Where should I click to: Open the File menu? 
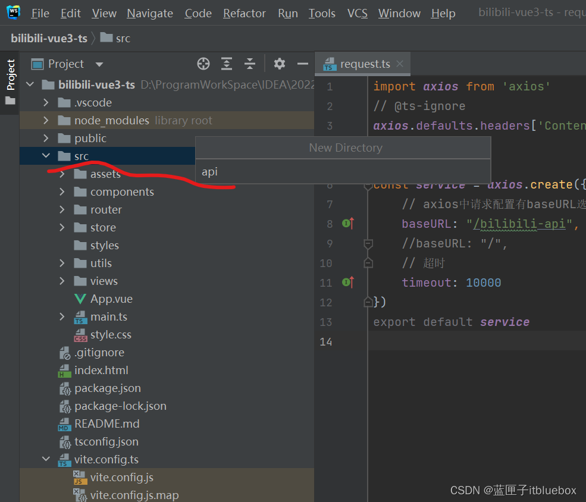(x=40, y=14)
